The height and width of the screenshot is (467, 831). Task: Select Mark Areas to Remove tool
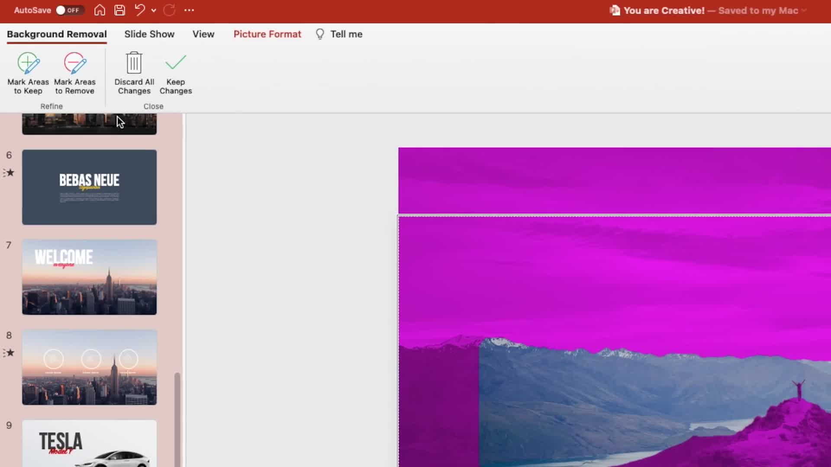[x=75, y=73]
